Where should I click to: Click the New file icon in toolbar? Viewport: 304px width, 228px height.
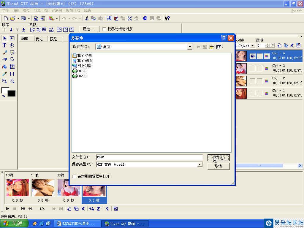pos(6,18)
